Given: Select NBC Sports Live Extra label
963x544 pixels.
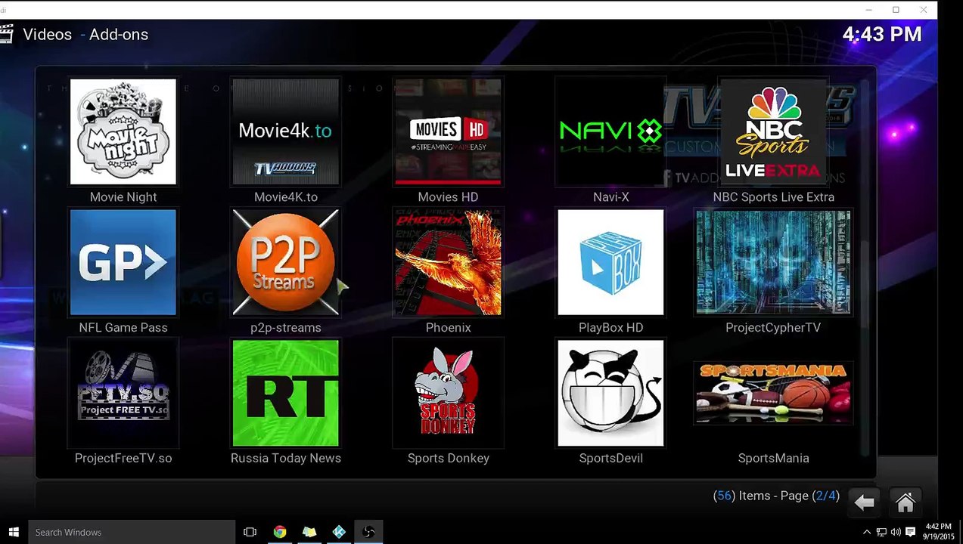Looking at the screenshot, I should (773, 196).
